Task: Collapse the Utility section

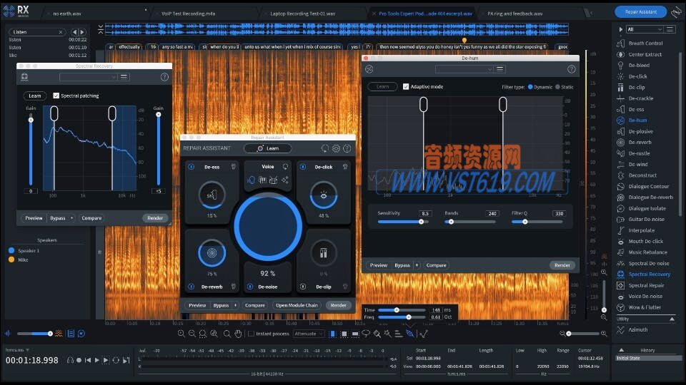Action: [672, 319]
